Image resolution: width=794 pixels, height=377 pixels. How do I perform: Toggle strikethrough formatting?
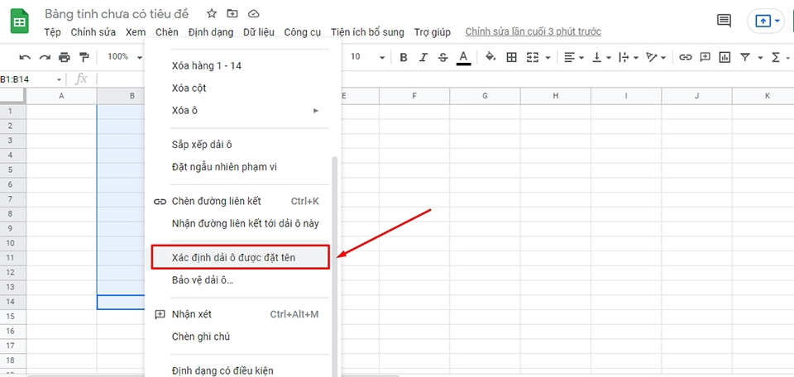443,57
